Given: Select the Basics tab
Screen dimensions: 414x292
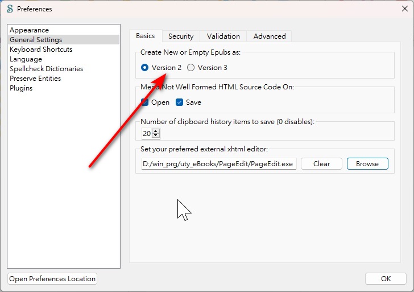Looking at the screenshot, I should [145, 36].
